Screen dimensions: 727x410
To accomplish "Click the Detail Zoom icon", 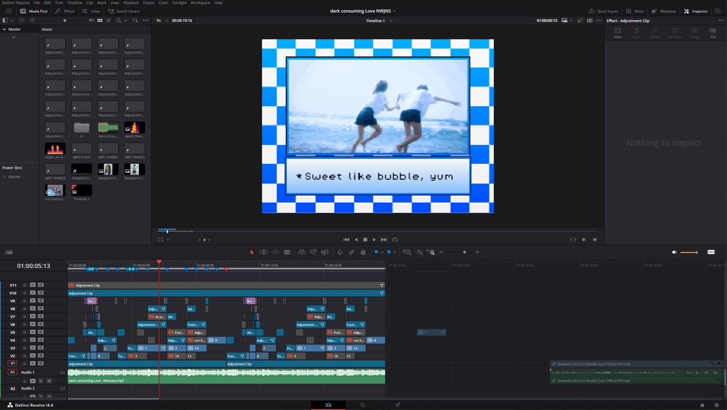I will click(x=419, y=252).
